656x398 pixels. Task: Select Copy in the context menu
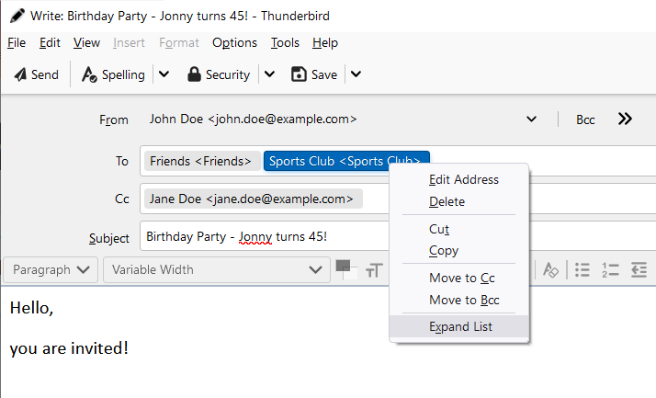(x=459, y=250)
